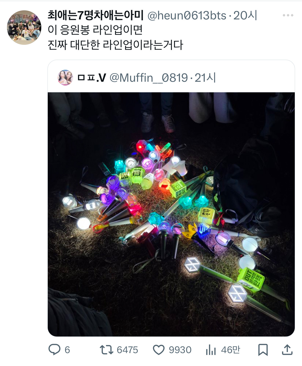
Task: Bookmark this tweet
Action: pyautogui.click(x=263, y=350)
